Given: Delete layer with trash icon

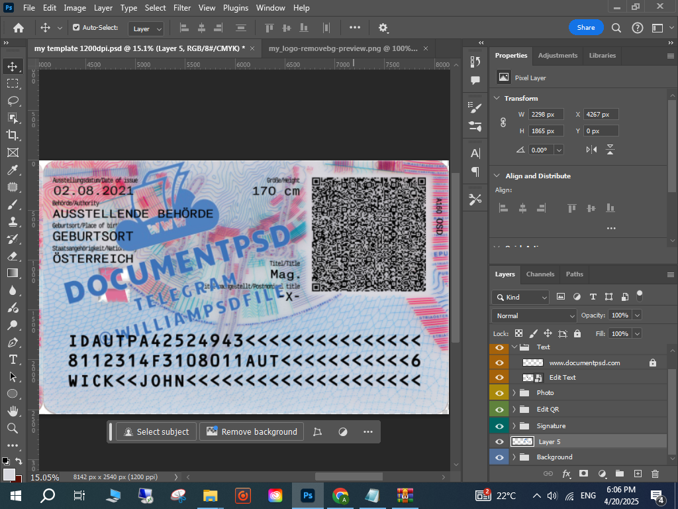Looking at the screenshot, I should [655, 473].
